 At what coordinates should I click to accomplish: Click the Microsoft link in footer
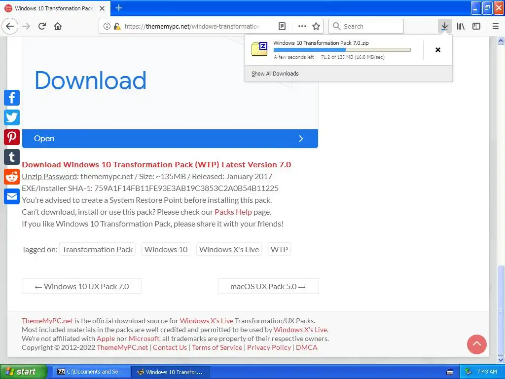coord(144,339)
